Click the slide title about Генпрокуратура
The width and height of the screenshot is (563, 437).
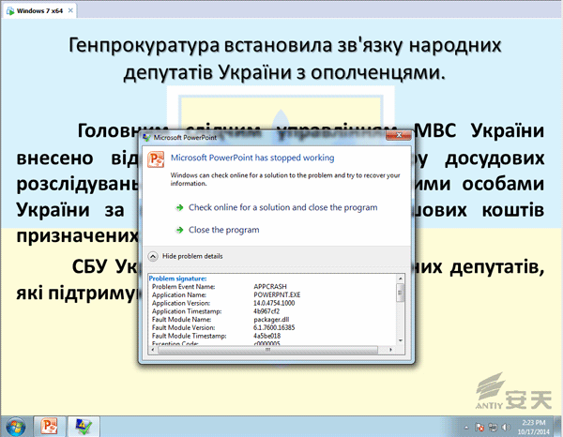click(x=284, y=59)
